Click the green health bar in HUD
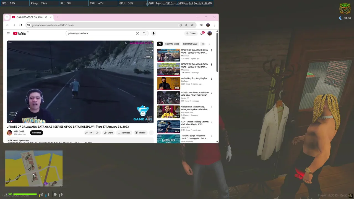Image resolution: width=354 pixels, height=199 pixels. point(25,194)
